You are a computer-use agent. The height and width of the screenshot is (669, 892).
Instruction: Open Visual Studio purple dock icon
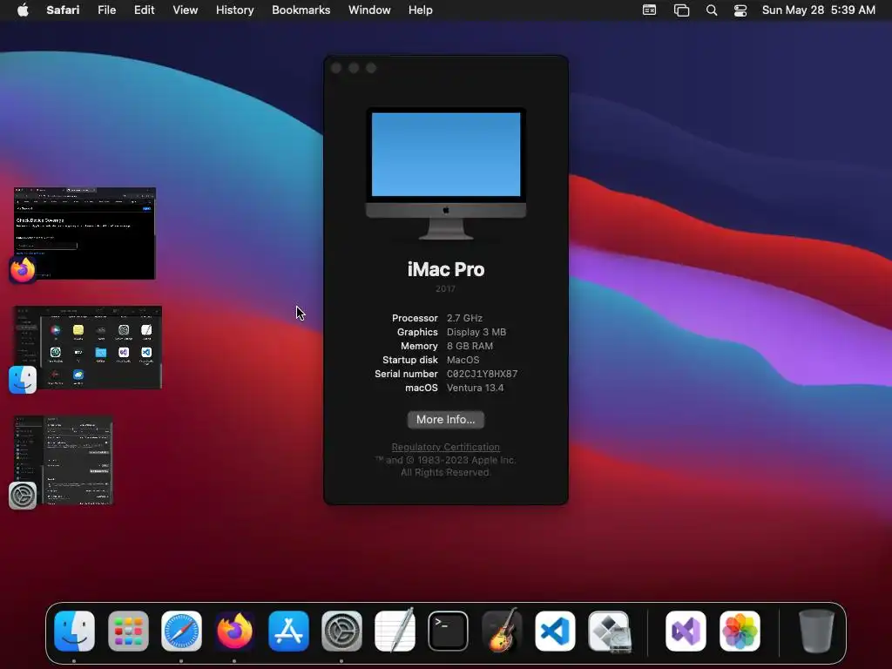pos(686,631)
